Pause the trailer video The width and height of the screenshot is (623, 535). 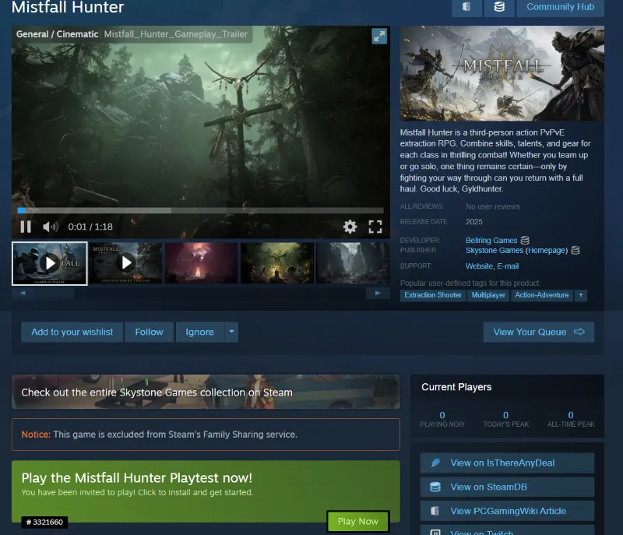[26, 227]
